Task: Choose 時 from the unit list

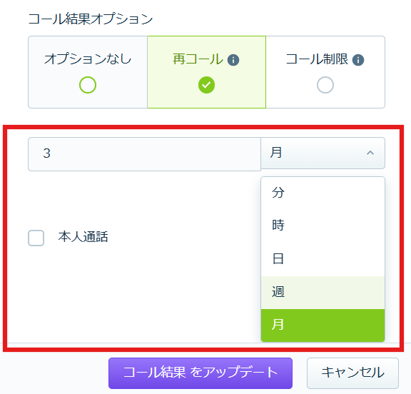Action: pos(323,226)
